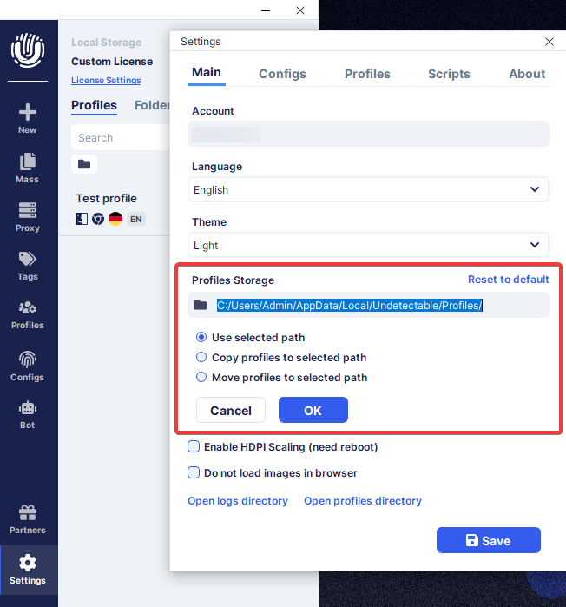Expand the Language dropdown showing English
This screenshot has width=566, height=607.
click(368, 189)
